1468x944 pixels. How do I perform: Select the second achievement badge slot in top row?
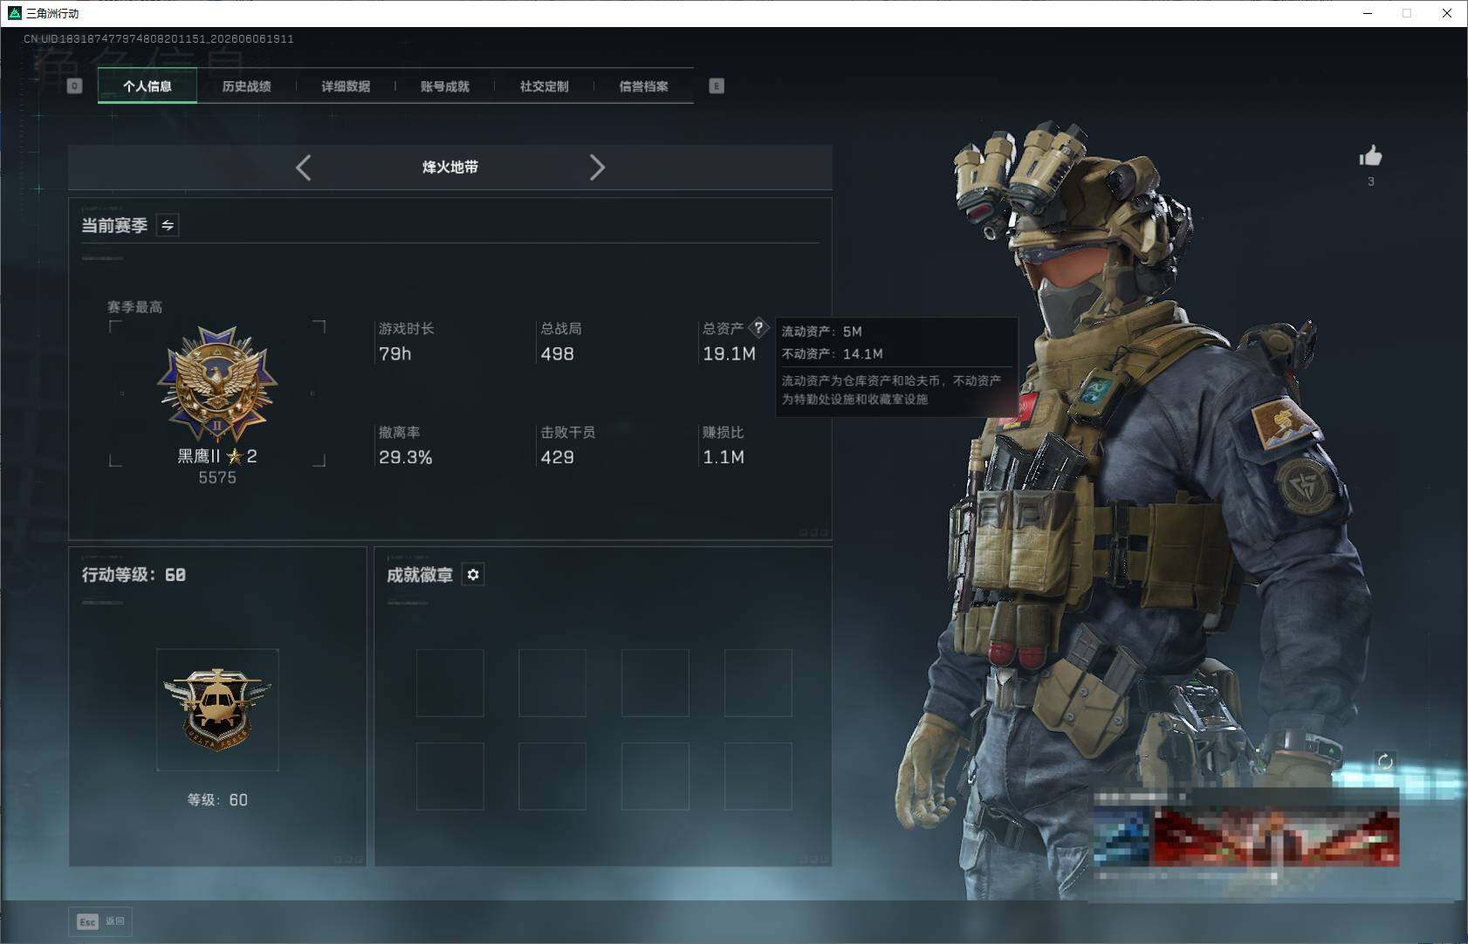552,682
